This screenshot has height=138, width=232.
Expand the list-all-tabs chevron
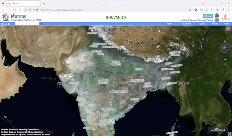pos(202,3)
